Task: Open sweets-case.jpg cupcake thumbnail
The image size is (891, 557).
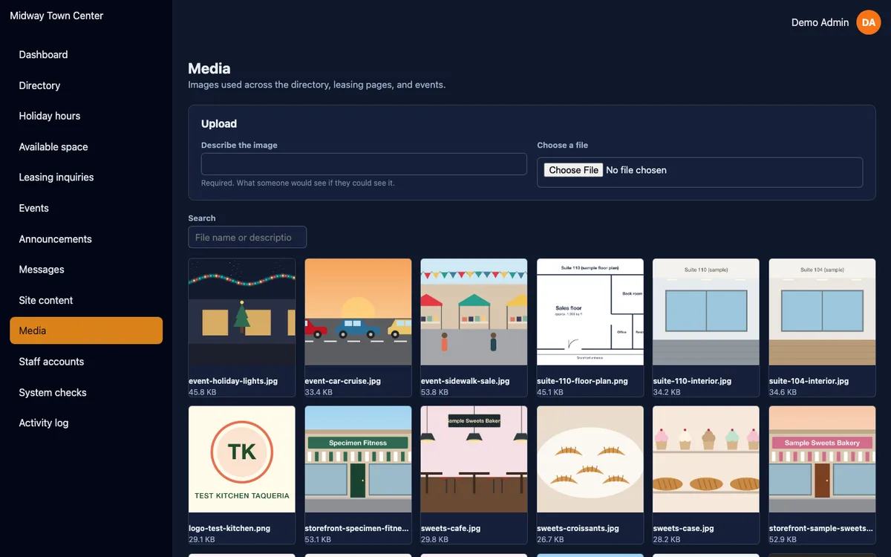Action: click(x=706, y=459)
